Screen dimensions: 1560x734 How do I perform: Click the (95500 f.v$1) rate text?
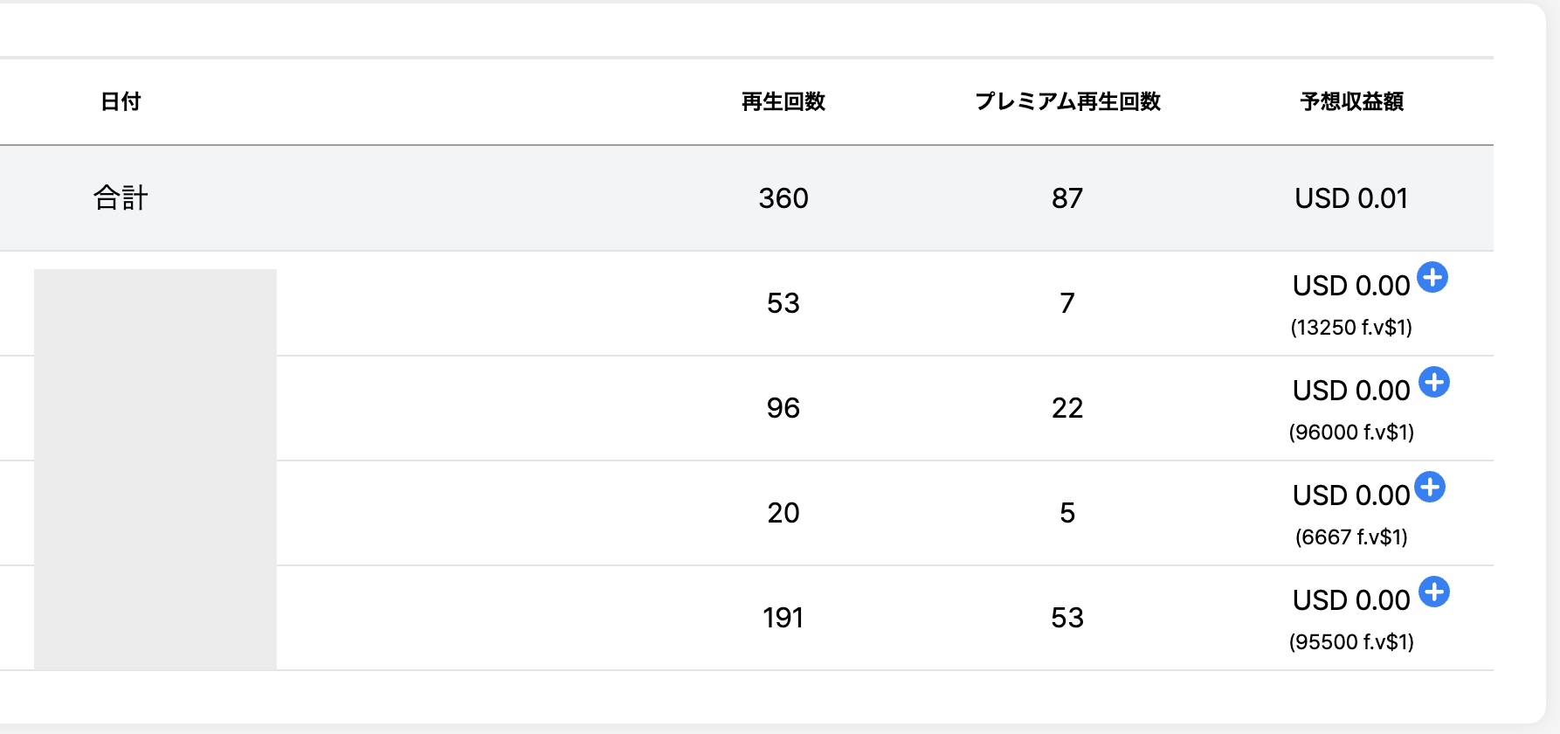coord(1351,641)
